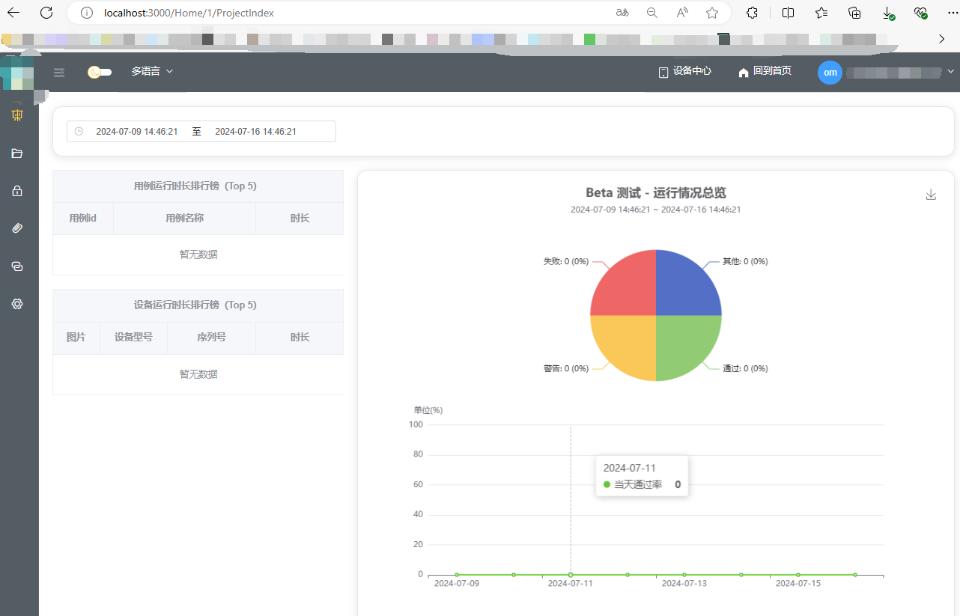Open the browser collections icon
The height and width of the screenshot is (616, 960).
pos(854,13)
